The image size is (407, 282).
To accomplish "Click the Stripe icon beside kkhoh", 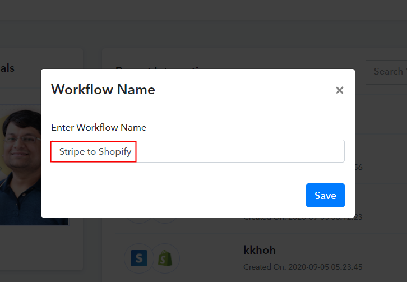I will pyautogui.click(x=139, y=258).
